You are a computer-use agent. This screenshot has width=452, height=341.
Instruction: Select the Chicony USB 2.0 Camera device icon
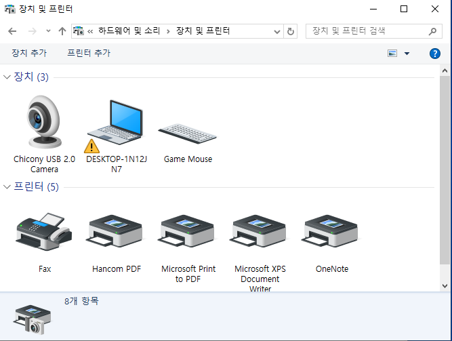pyautogui.click(x=44, y=122)
